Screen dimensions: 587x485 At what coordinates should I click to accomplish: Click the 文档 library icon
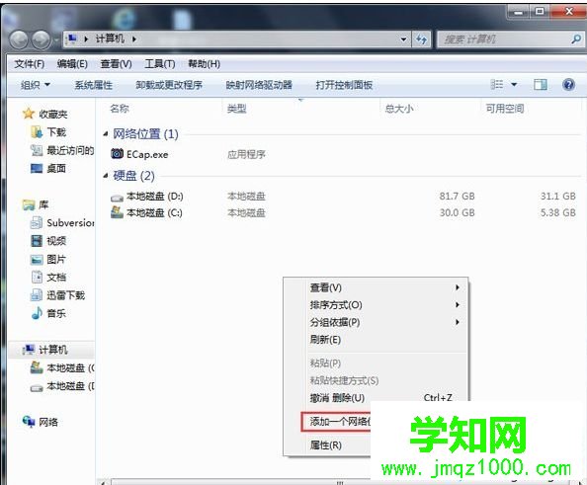click(37, 277)
